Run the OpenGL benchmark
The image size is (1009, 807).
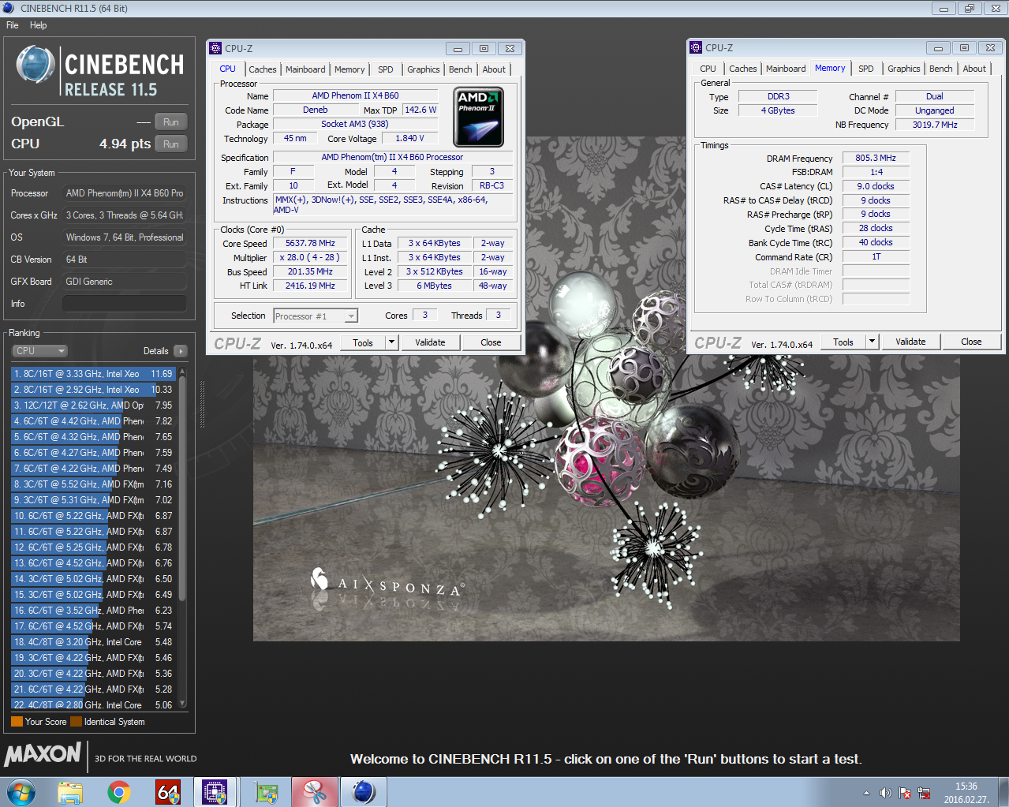click(x=171, y=122)
